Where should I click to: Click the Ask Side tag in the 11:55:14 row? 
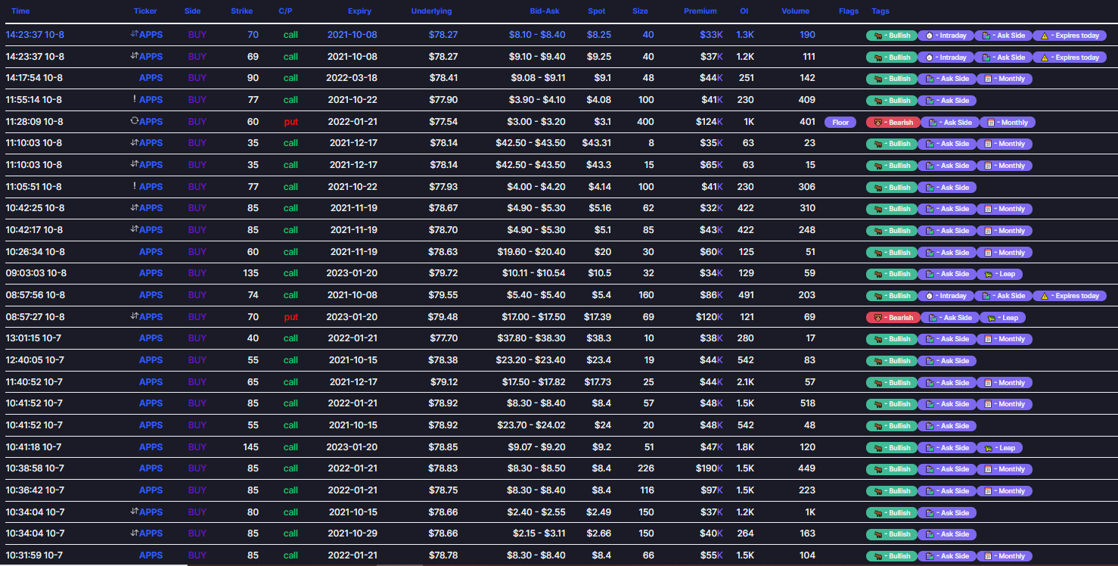[947, 101]
